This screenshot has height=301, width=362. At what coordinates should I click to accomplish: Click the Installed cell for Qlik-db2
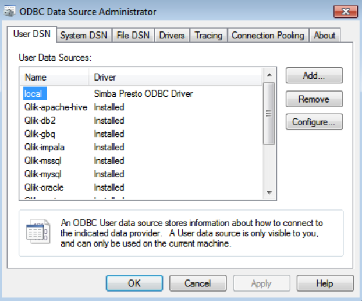109,121
